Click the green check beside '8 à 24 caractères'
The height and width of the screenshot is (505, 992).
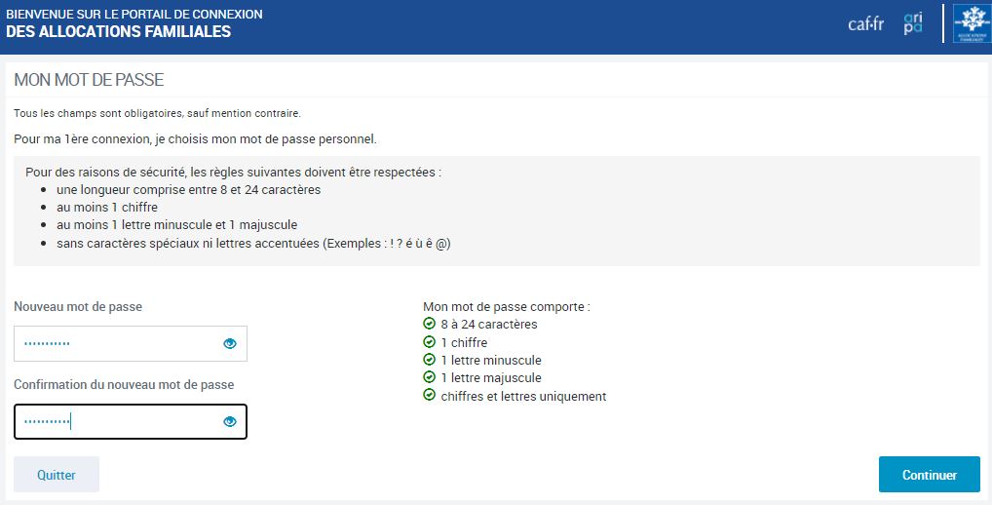429,324
